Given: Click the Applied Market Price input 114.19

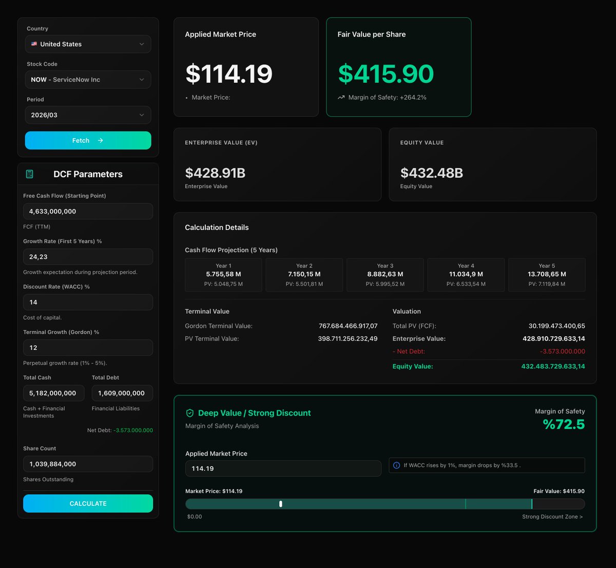Looking at the screenshot, I should [283, 468].
